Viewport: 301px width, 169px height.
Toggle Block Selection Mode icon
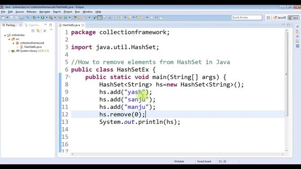coord(110,18)
